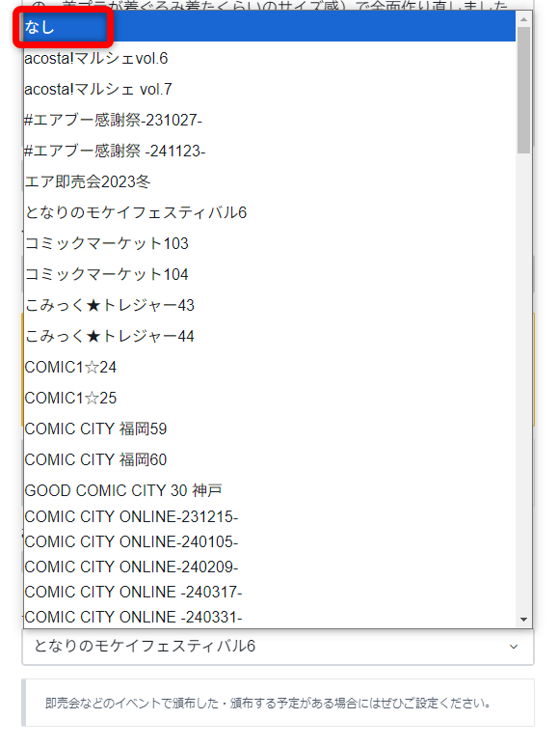Image resolution: width=558 pixels, height=747 pixels.
Task: Choose acosta!マルシェvol.6 from list
Action: coord(270,58)
